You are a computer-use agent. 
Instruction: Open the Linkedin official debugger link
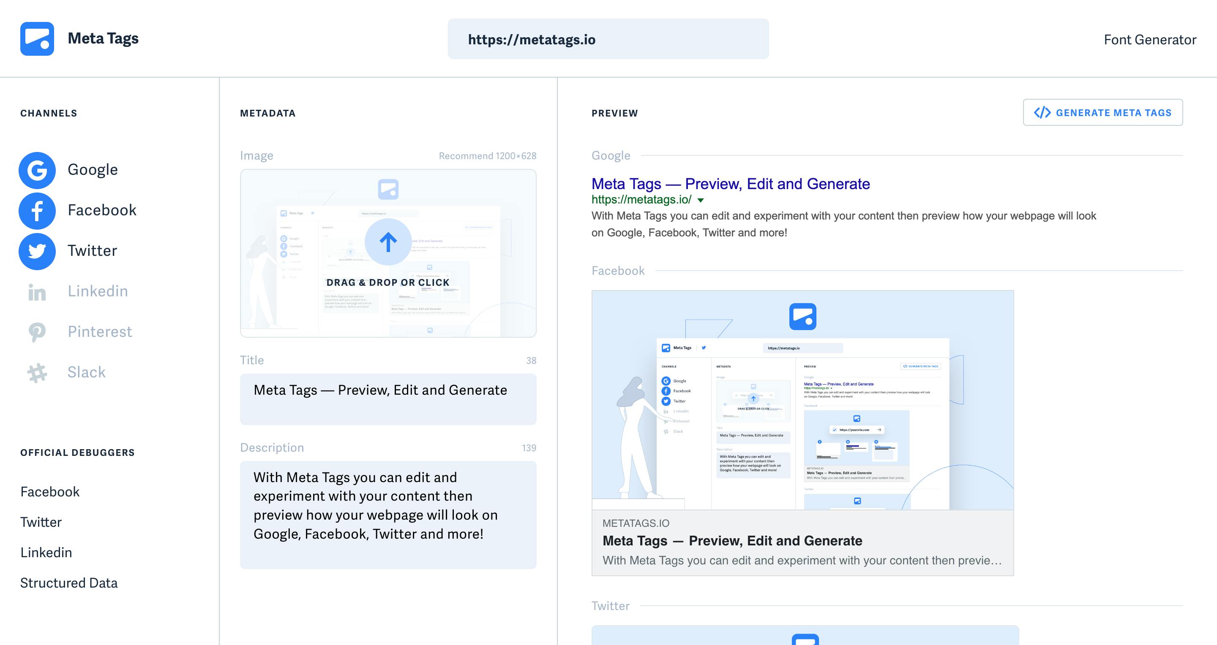(x=46, y=553)
